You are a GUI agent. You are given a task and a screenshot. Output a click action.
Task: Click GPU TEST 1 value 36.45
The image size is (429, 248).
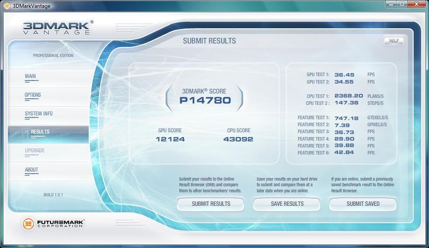(344, 75)
